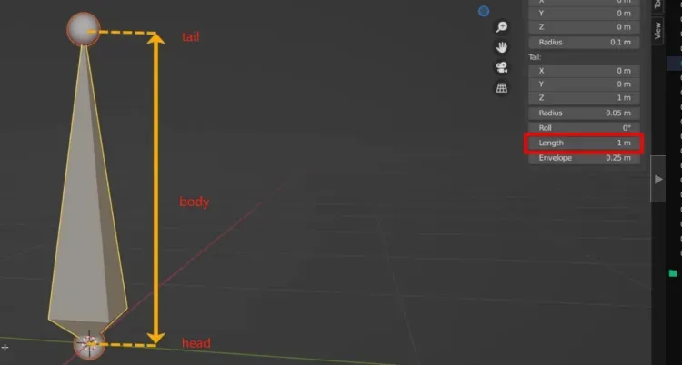This screenshot has height=365, width=682.
Task: Expand the side region arrow button
Action: pos(658,179)
